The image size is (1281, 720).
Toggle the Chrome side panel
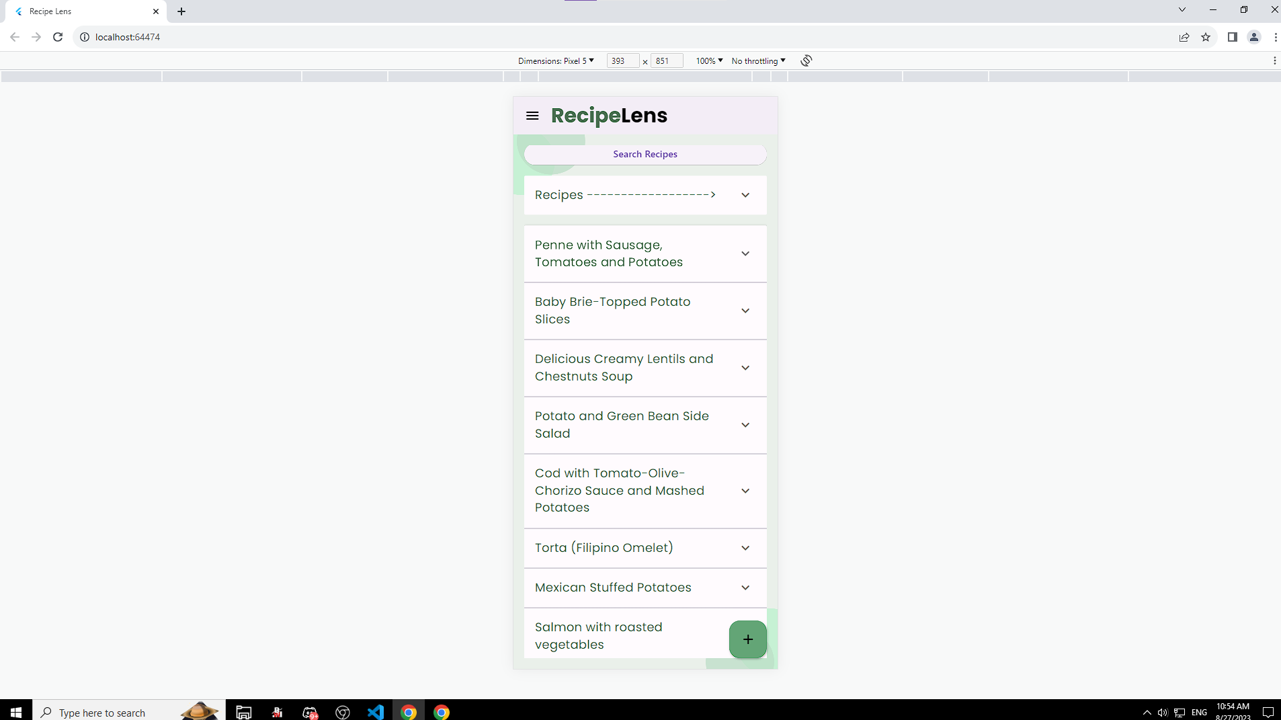pos(1233,37)
